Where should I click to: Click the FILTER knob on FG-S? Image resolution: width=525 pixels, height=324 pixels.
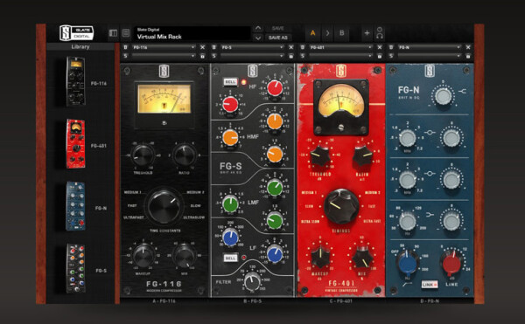(x=252, y=281)
